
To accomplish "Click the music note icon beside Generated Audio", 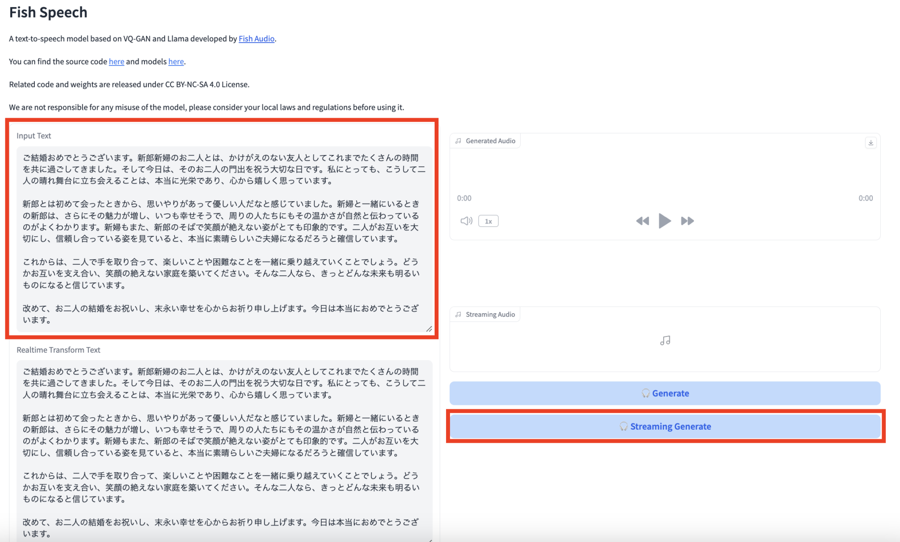I will tap(458, 141).
